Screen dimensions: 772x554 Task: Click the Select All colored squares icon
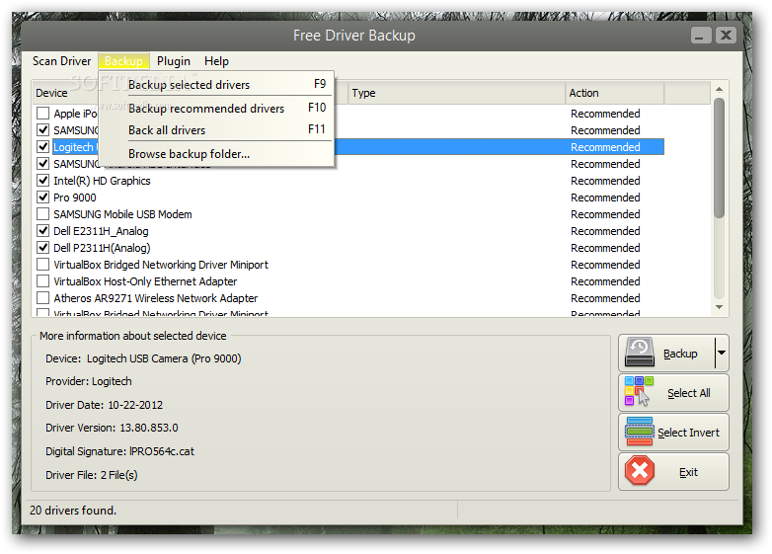(639, 391)
